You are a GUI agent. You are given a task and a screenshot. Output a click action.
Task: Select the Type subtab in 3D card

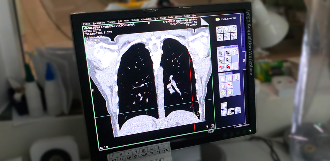220,48
